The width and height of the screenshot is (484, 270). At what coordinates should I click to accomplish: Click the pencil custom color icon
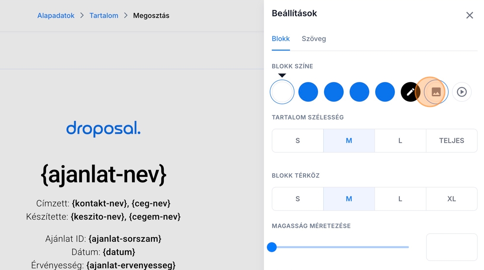[x=411, y=92]
